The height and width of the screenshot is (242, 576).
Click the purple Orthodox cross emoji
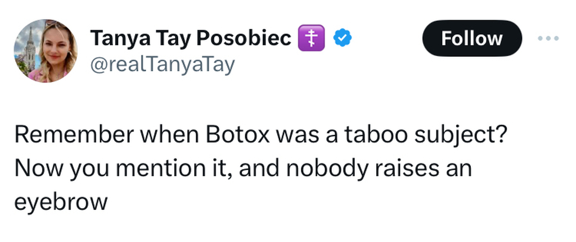pyautogui.click(x=311, y=38)
